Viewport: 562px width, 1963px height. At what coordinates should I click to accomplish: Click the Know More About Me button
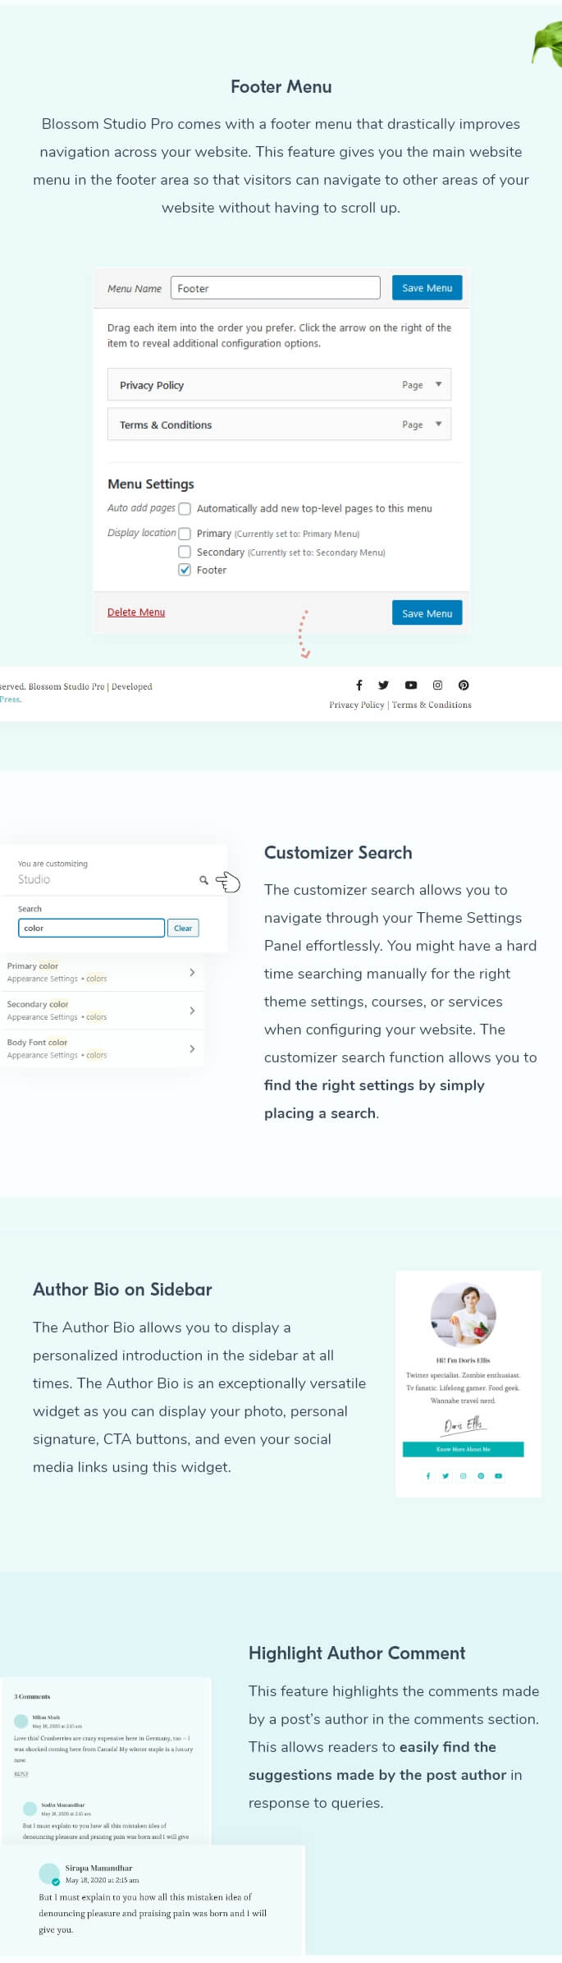pos(463,1449)
